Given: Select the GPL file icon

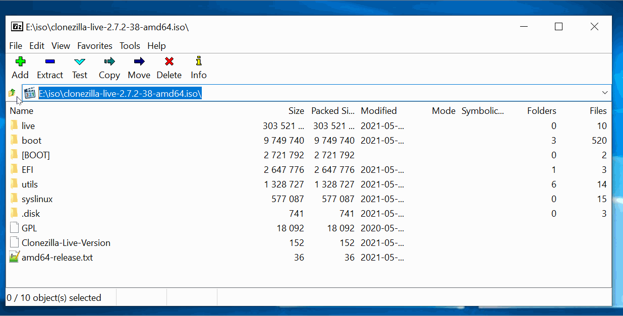Looking at the screenshot, I should (14, 228).
